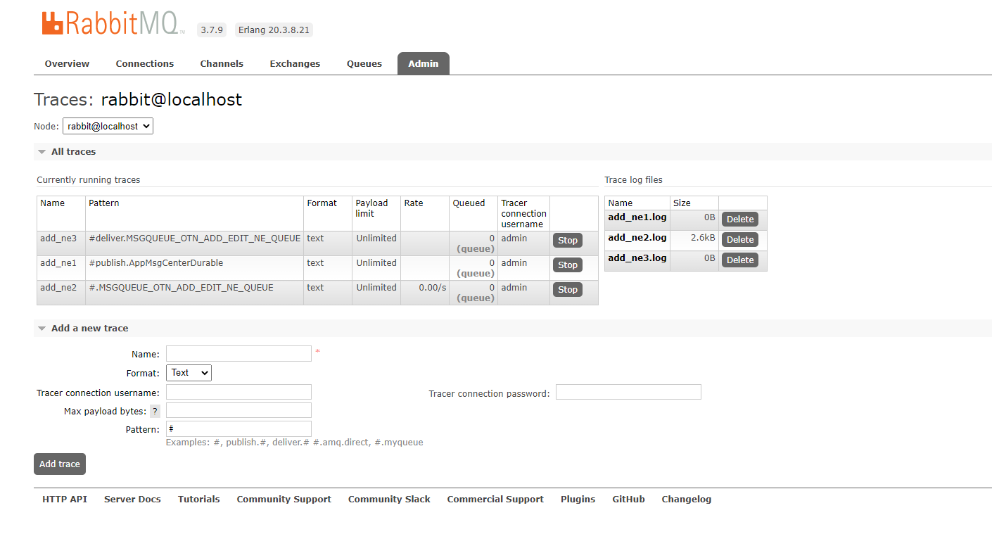The width and height of the screenshot is (992, 534).
Task: Open the HTTP API footer link
Action: click(x=65, y=500)
